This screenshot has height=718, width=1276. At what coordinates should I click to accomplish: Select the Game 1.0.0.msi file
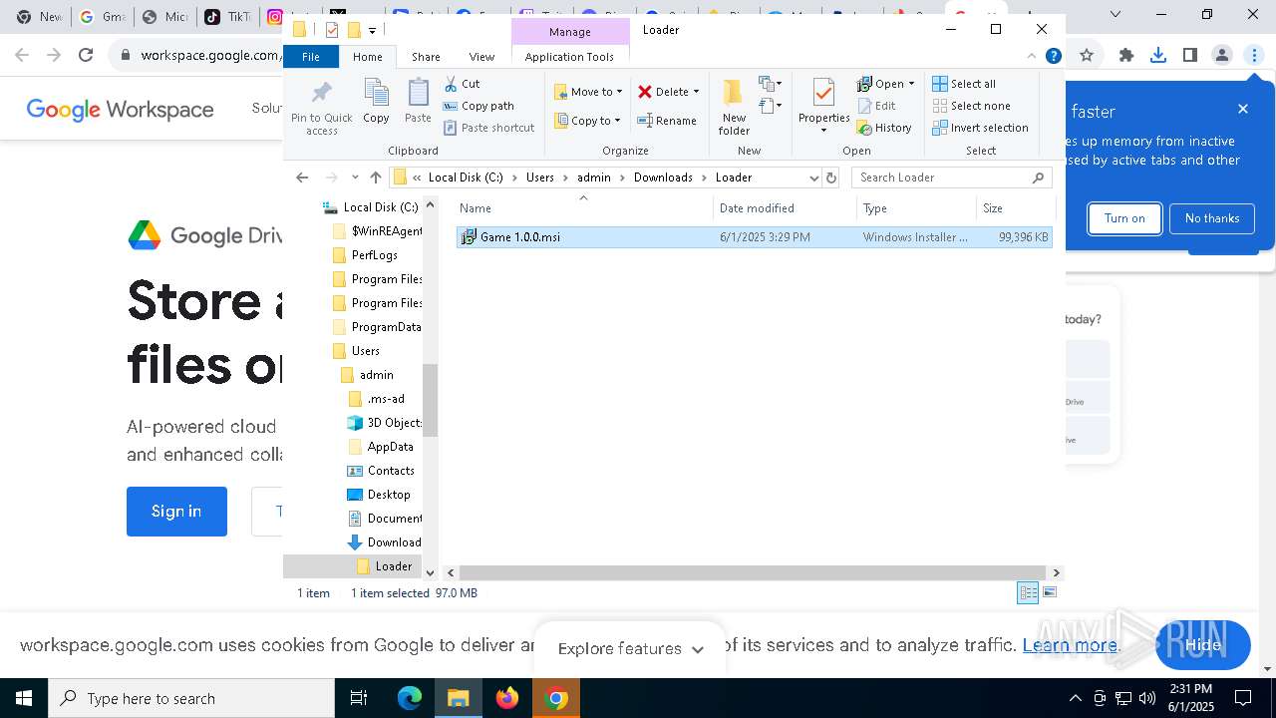click(x=754, y=237)
